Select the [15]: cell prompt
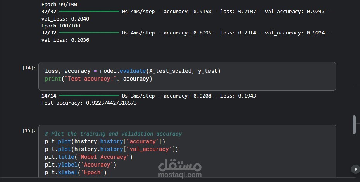 click(x=29, y=130)
